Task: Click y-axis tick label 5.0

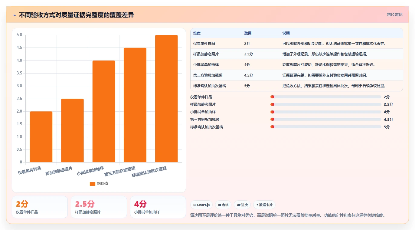Action: click(x=19, y=35)
